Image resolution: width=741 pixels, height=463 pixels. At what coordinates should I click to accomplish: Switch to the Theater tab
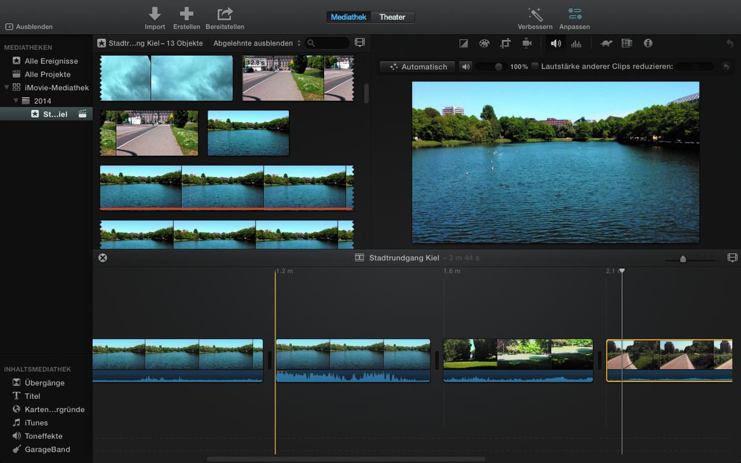(x=393, y=17)
